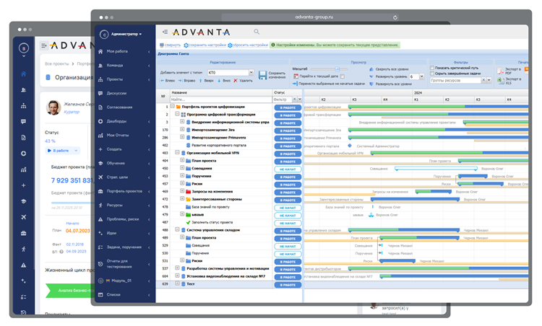Click the browser reload icon in address bar

(x=395, y=17)
